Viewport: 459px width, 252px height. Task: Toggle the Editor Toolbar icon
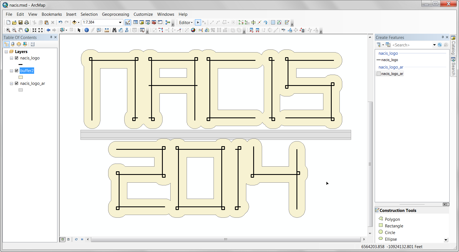[x=128, y=22]
